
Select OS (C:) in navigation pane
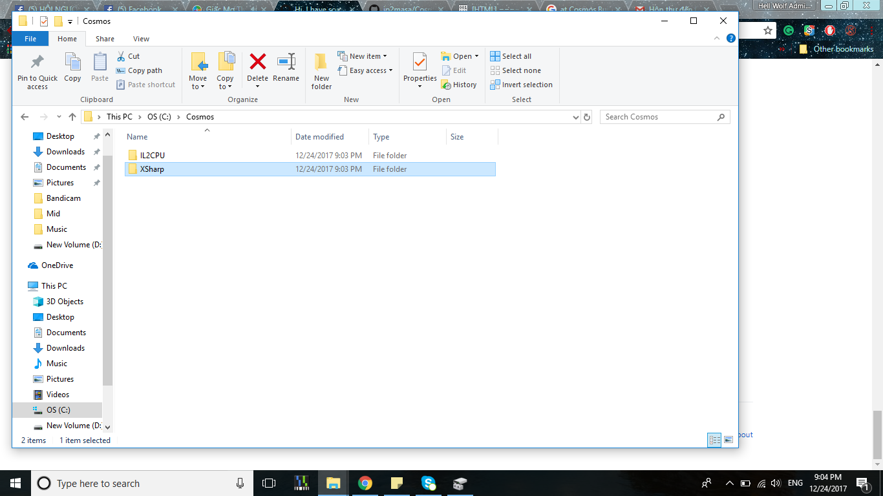57,410
